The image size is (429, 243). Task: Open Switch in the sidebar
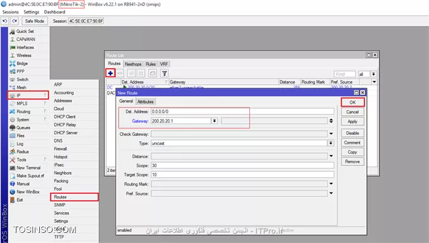click(x=28, y=79)
